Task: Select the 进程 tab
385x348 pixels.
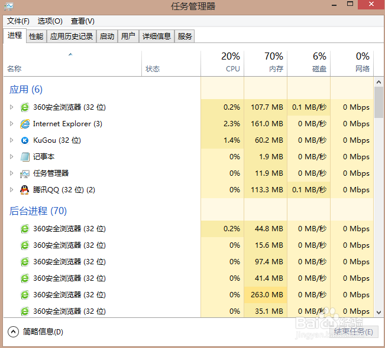Action: [x=15, y=35]
